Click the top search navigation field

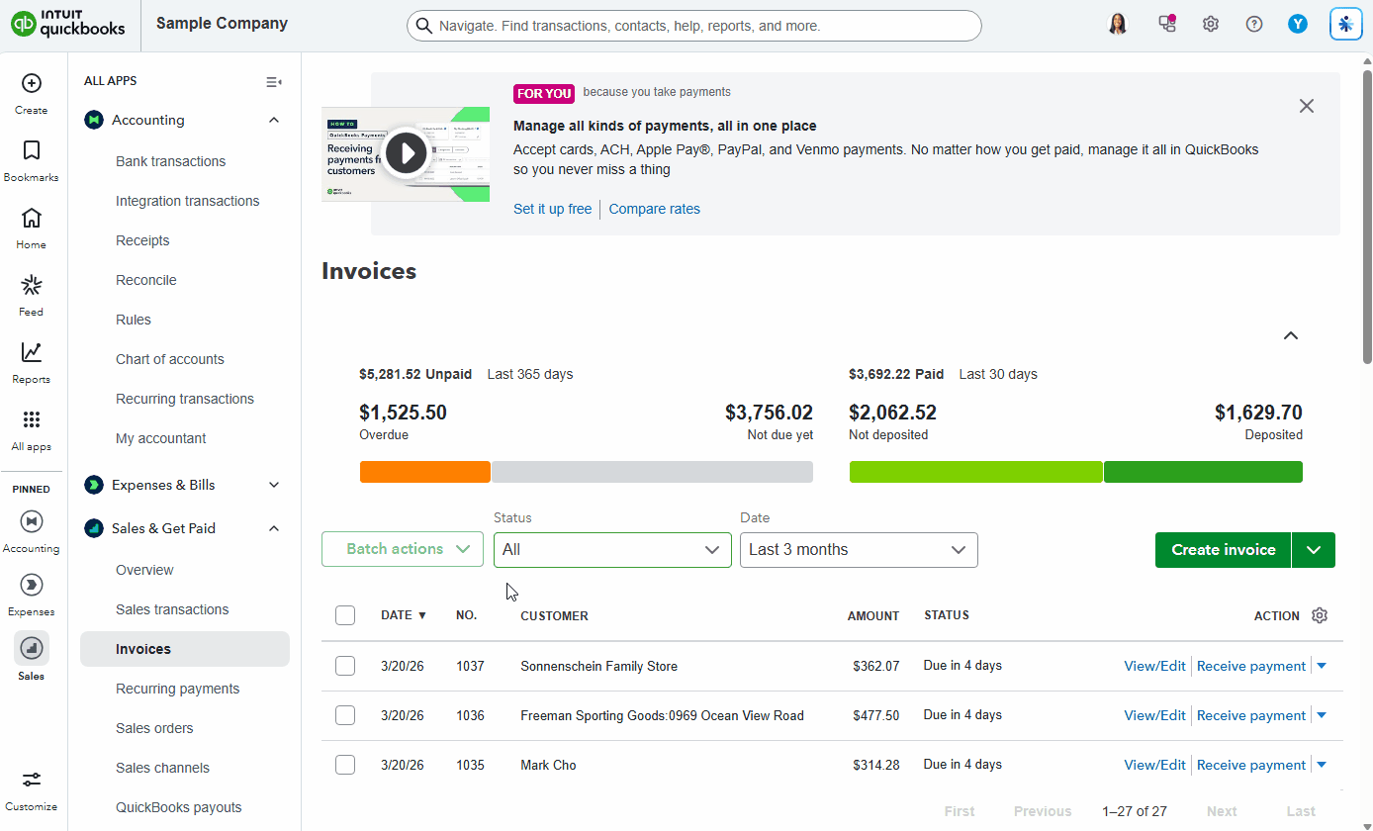[694, 26]
